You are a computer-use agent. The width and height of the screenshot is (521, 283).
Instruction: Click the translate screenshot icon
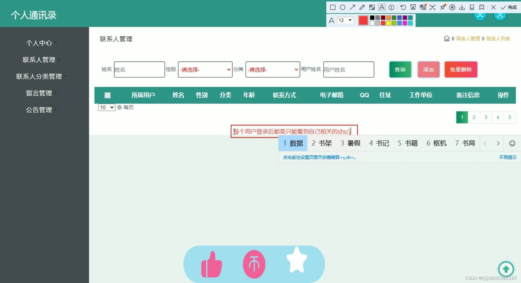tap(423, 7)
